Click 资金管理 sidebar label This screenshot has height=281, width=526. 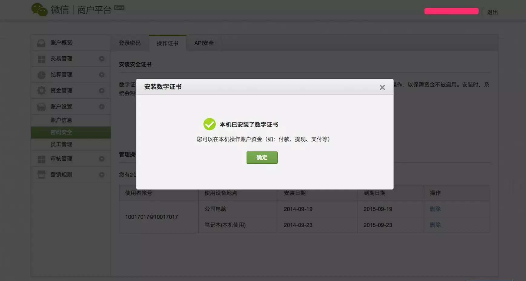[x=61, y=91]
